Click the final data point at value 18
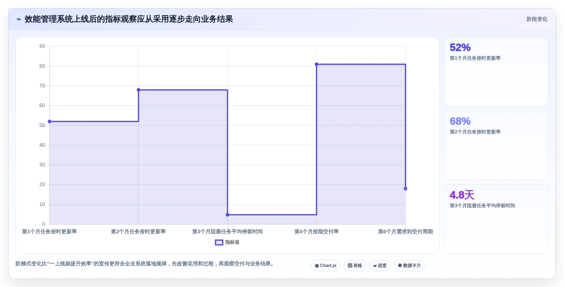564x287 pixels. [x=405, y=188]
